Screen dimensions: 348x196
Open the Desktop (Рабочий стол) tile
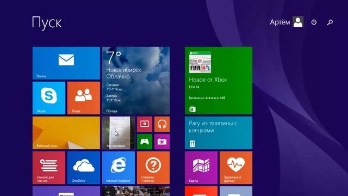coord(66,133)
